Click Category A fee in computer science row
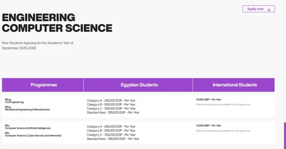 pos(111,126)
